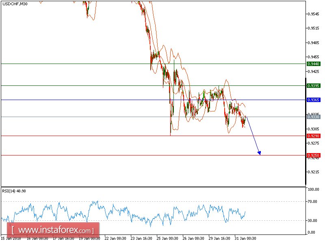Select the 22 Jan 08:30 axis label
Viewport: 325px width, 243px height.
[115, 239]
